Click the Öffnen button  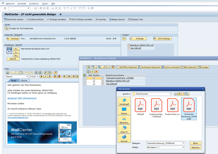pyautogui.click(x=195, y=143)
